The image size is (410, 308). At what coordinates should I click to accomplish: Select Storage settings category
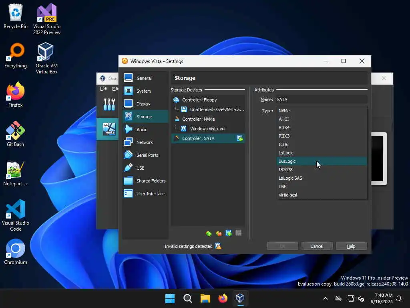[145, 117]
